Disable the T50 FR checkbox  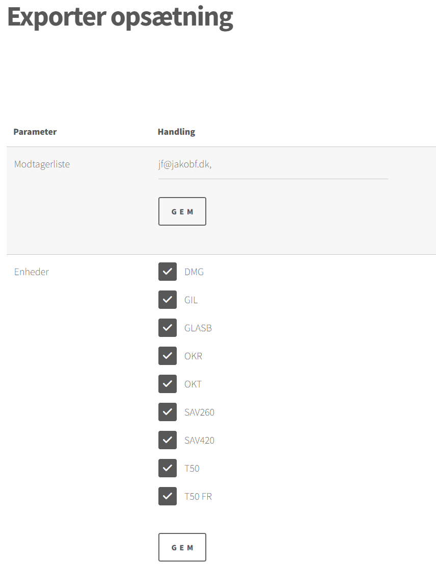[168, 497]
